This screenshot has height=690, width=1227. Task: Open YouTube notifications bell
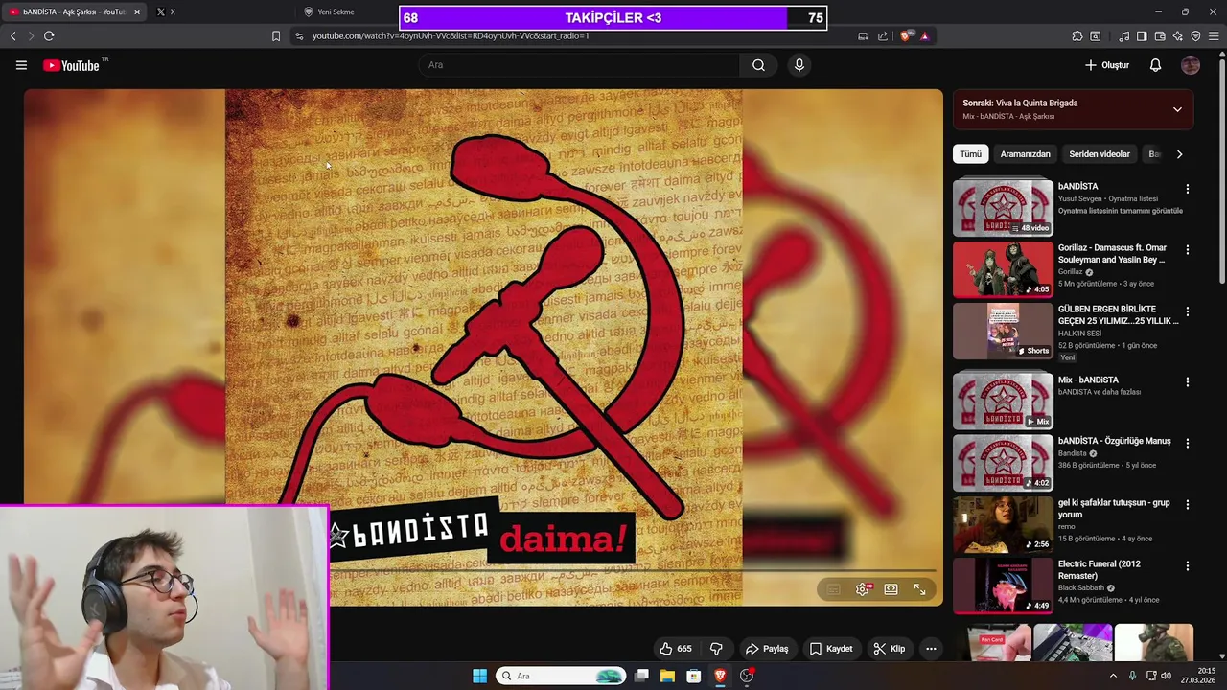[x=1155, y=65]
